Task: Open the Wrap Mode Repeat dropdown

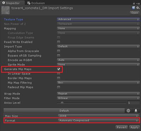Action: click(x=98, y=94)
